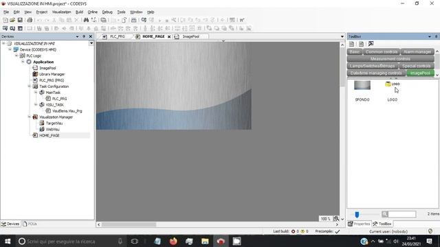This screenshot has height=247, width=440.
Task: Click the shield icon right of Current user
Action: pyautogui.click(x=430, y=231)
